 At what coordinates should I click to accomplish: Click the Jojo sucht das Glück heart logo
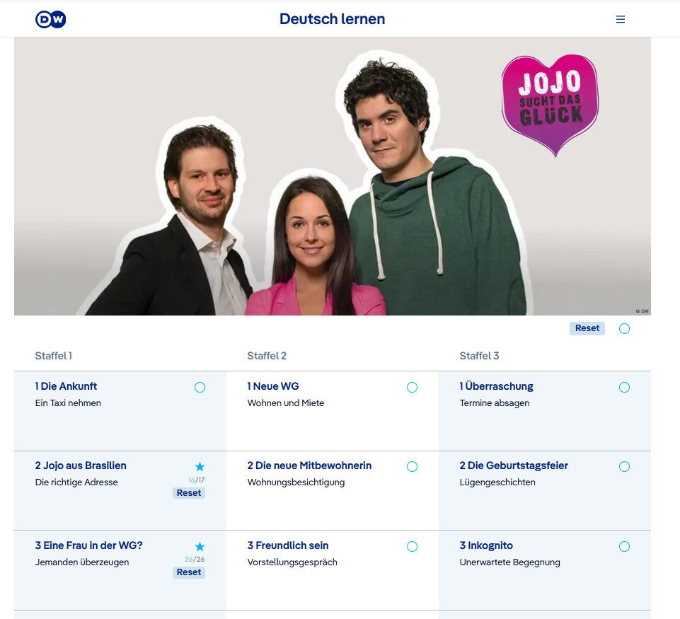click(x=551, y=105)
